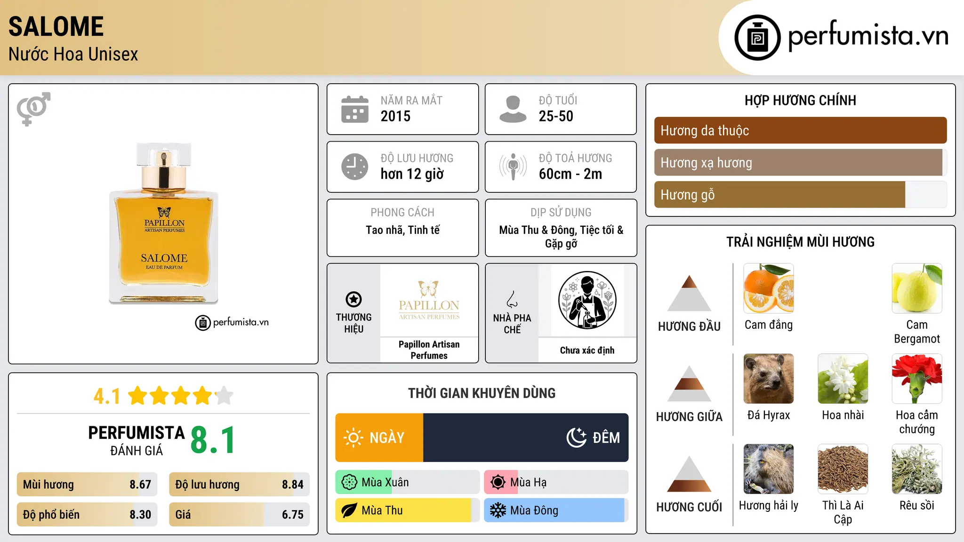Click the occasion text Mùa Thu & Đông

point(538,230)
